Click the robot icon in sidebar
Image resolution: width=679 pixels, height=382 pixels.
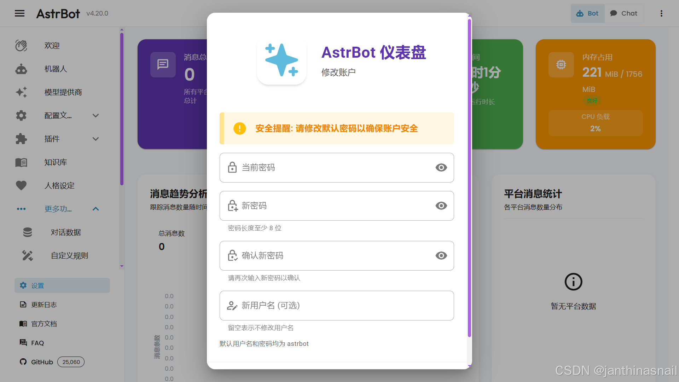tap(21, 69)
